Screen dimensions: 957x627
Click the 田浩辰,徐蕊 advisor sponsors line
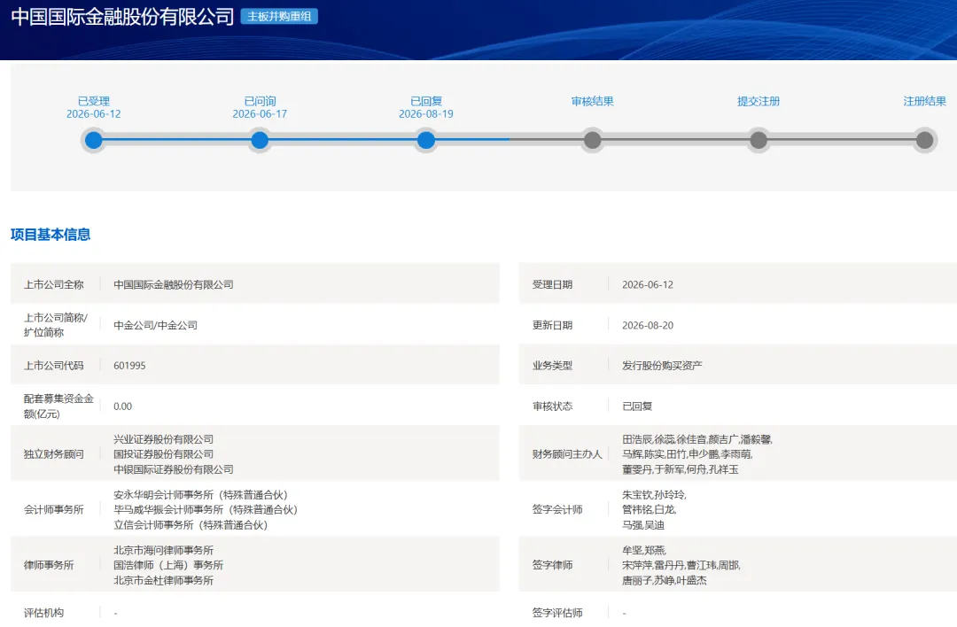(697, 439)
